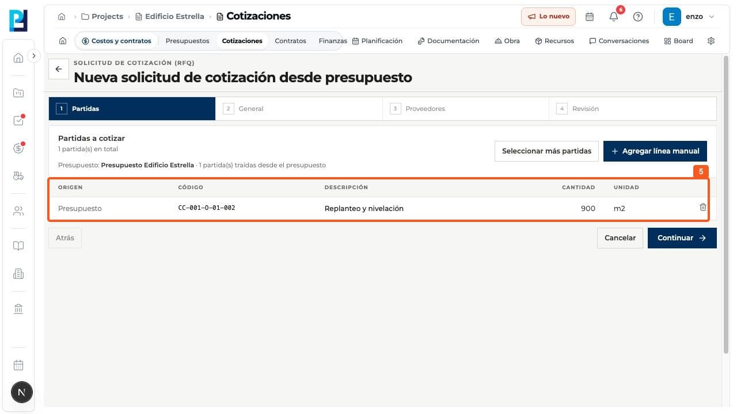737x414 pixels.
Task: Select step 3 Proveedores
Action: (x=466, y=109)
